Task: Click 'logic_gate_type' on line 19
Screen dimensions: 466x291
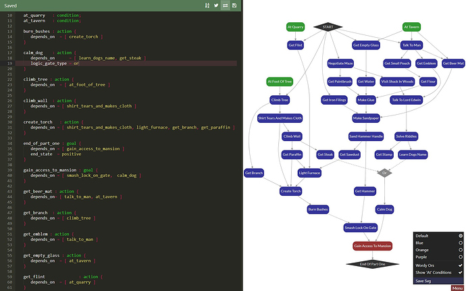Action: coord(49,63)
